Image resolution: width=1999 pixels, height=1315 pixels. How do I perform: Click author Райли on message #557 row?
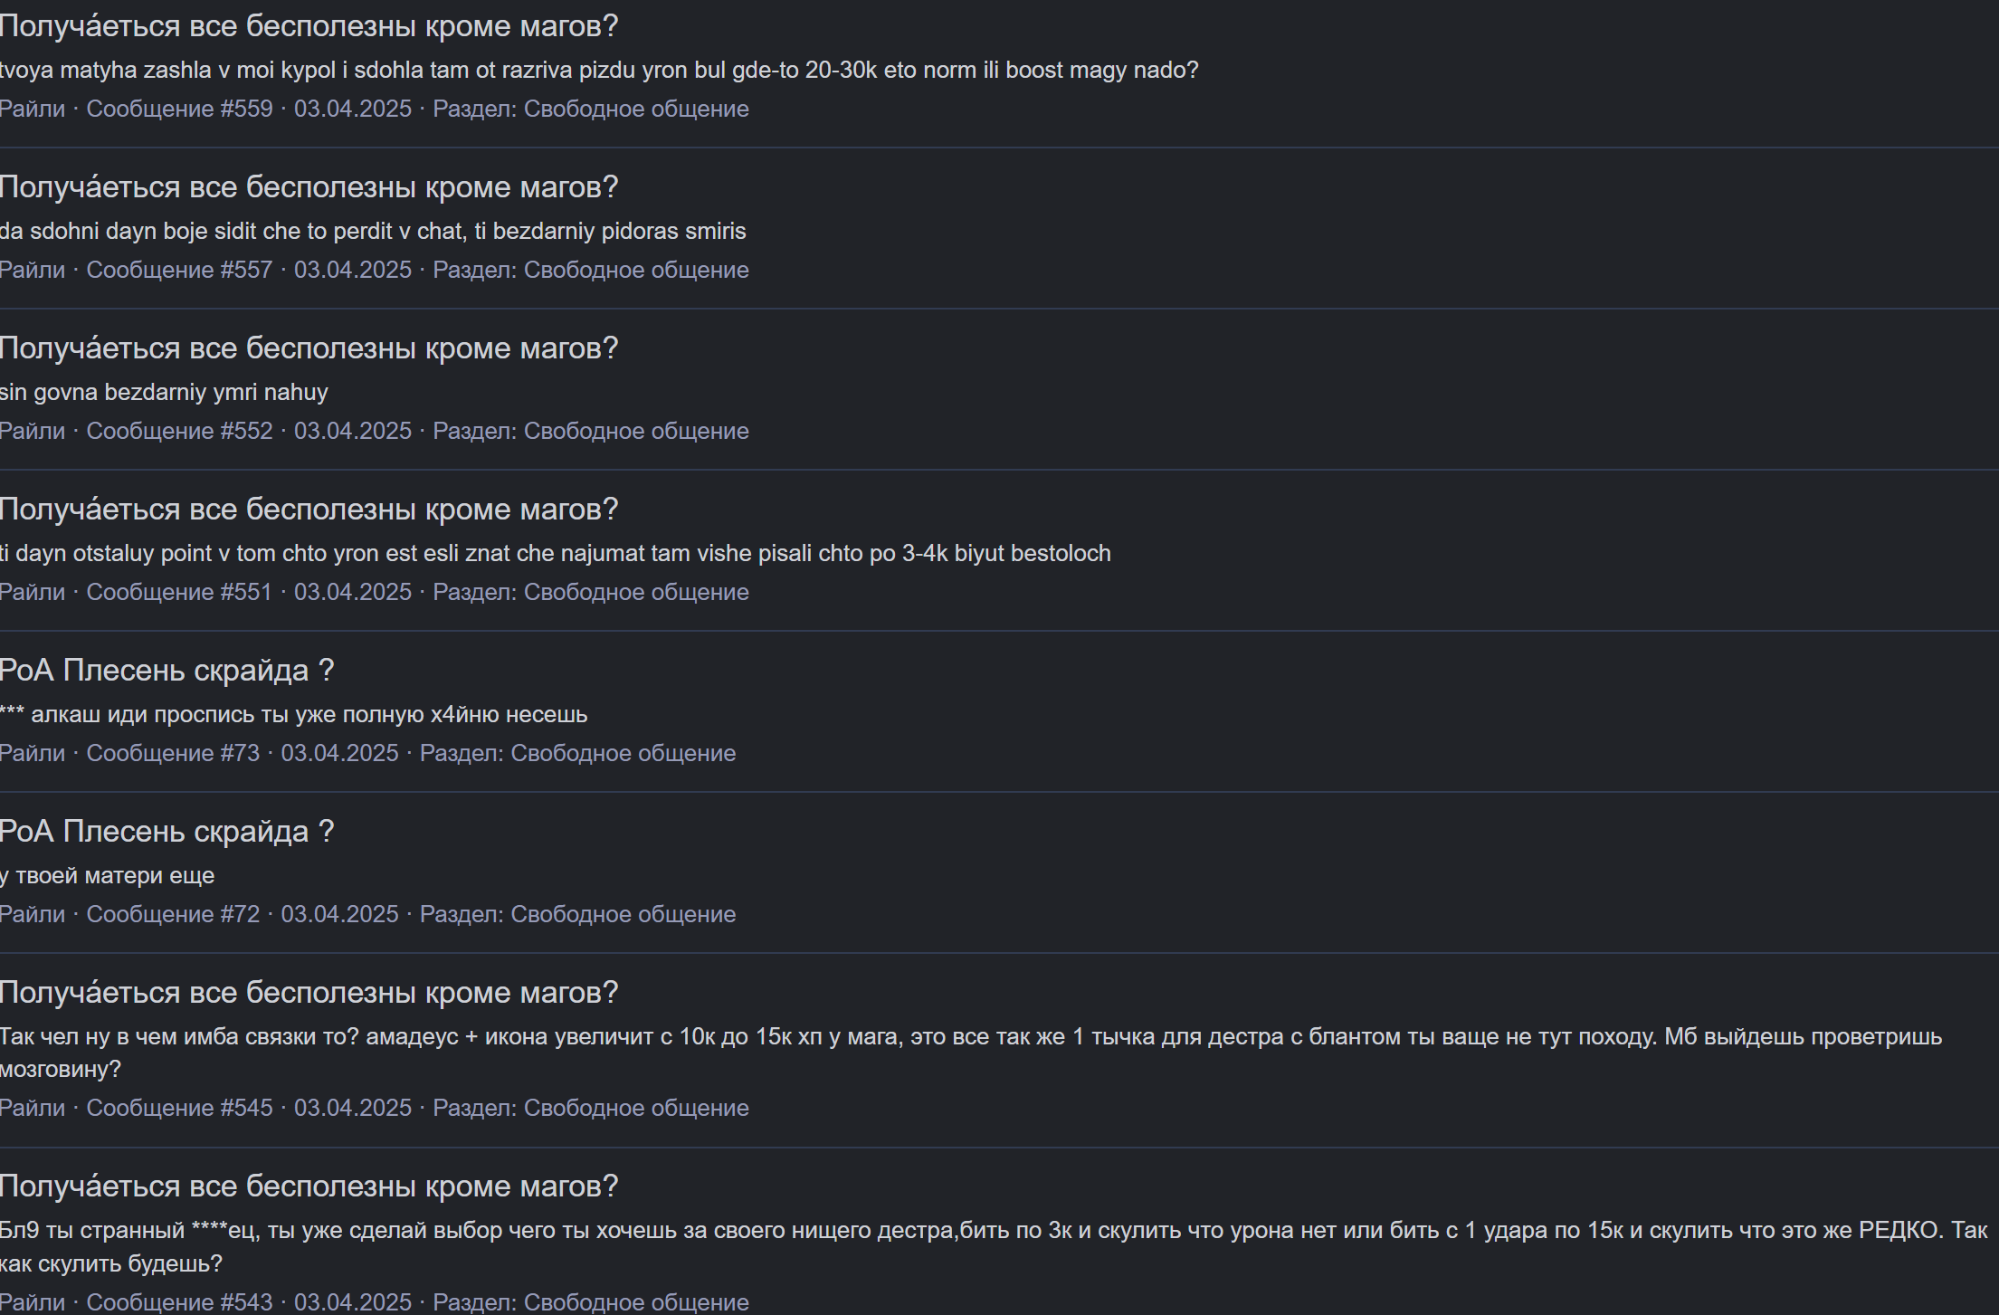tap(33, 270)
